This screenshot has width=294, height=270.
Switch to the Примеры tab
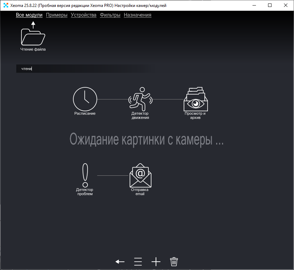(x=56, y=15)
